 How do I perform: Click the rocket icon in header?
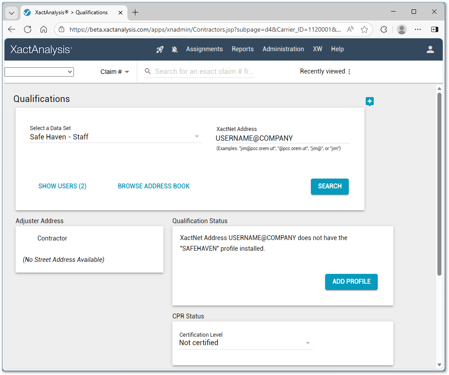click(160, 49)
